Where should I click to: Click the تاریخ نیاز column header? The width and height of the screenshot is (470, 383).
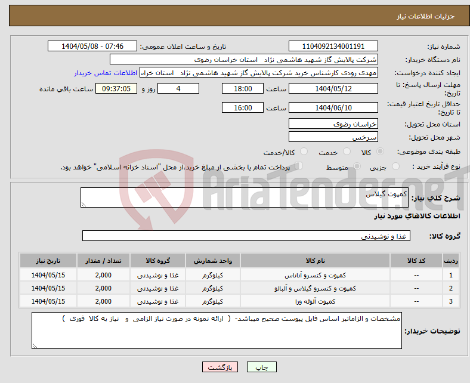48,261
